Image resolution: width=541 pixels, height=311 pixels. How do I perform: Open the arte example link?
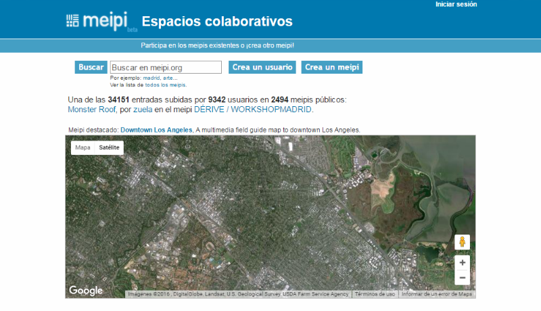[x=169, y=78]
